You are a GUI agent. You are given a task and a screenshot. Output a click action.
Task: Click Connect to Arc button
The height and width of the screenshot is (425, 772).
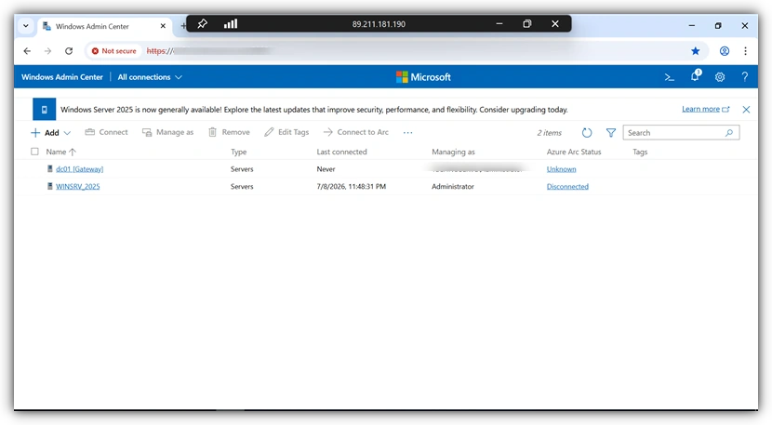coord(356,132)
